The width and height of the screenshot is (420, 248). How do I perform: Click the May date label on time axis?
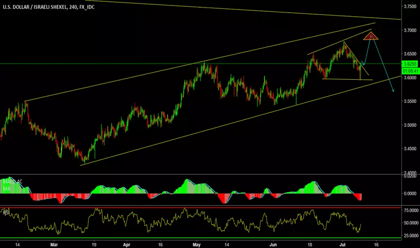(x=196, y=245)
